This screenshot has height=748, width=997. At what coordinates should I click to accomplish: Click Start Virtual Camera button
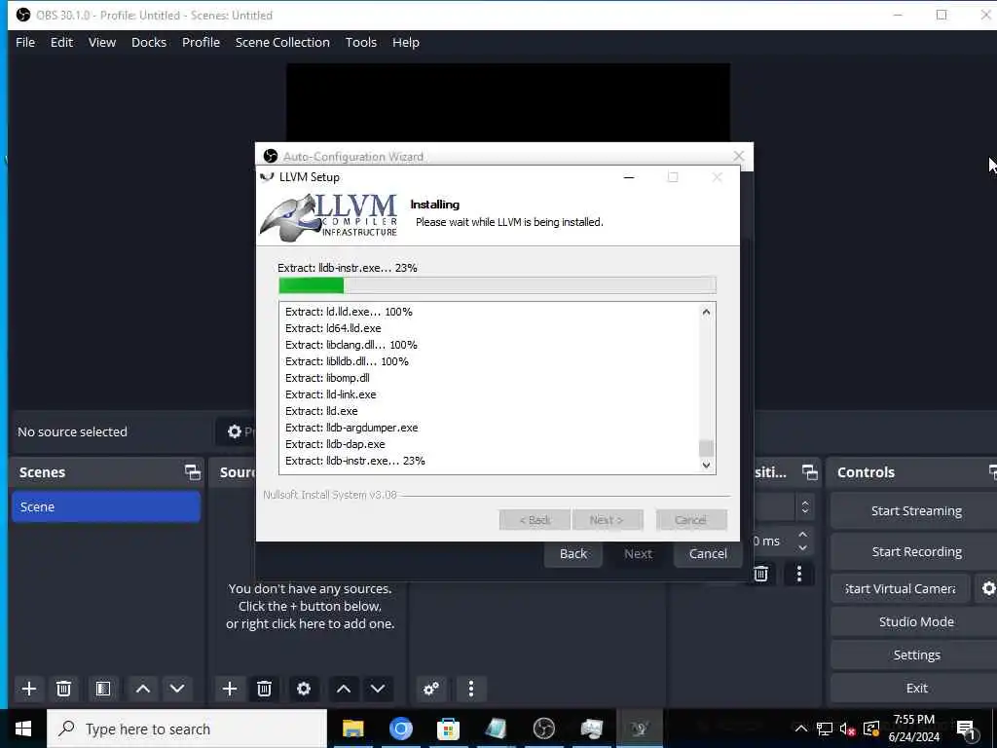click(x=901, y=588)
